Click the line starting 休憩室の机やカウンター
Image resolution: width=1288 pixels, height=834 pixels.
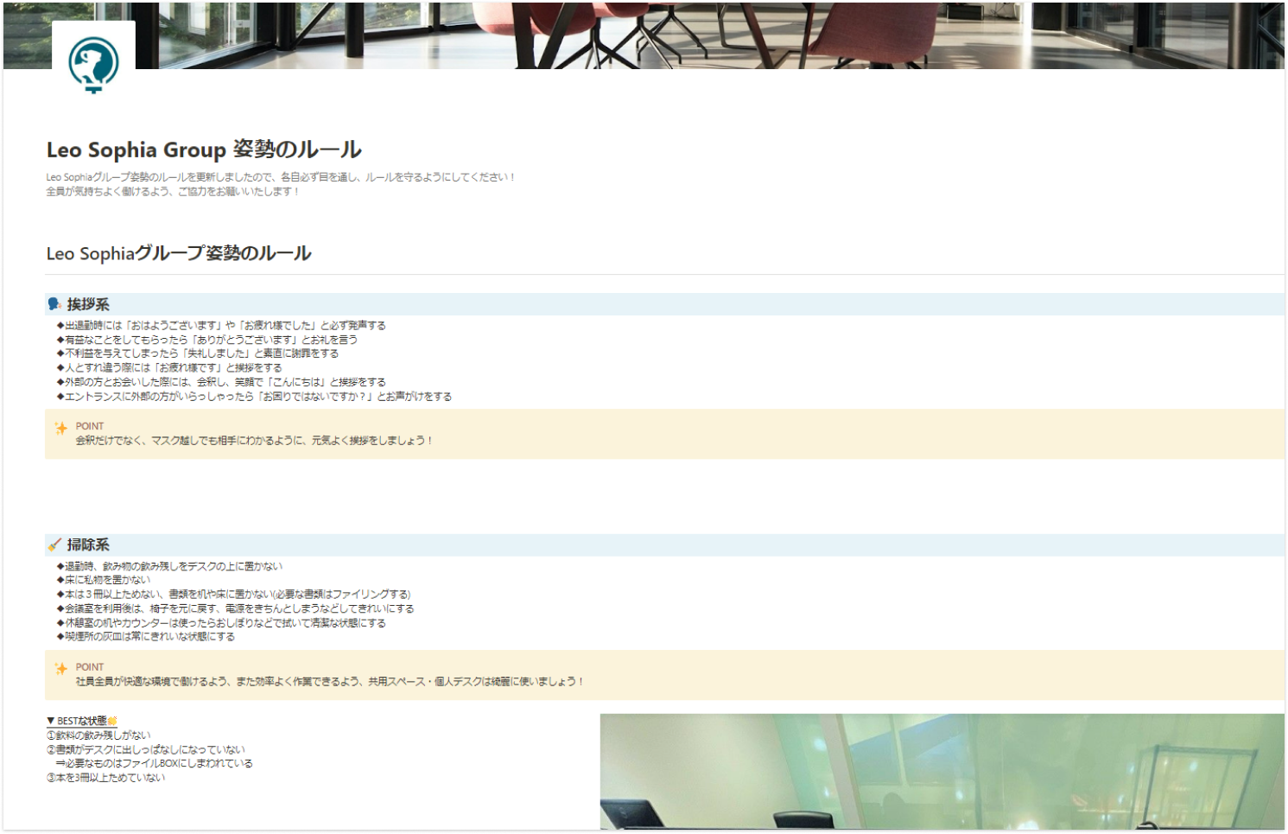pyautogui.click(x=221, y=623)
